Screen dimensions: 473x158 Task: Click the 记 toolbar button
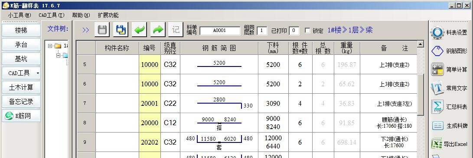tap(176, 30)
